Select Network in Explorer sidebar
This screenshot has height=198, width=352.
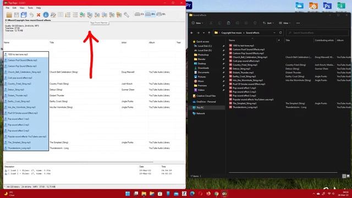pos(200,113)
